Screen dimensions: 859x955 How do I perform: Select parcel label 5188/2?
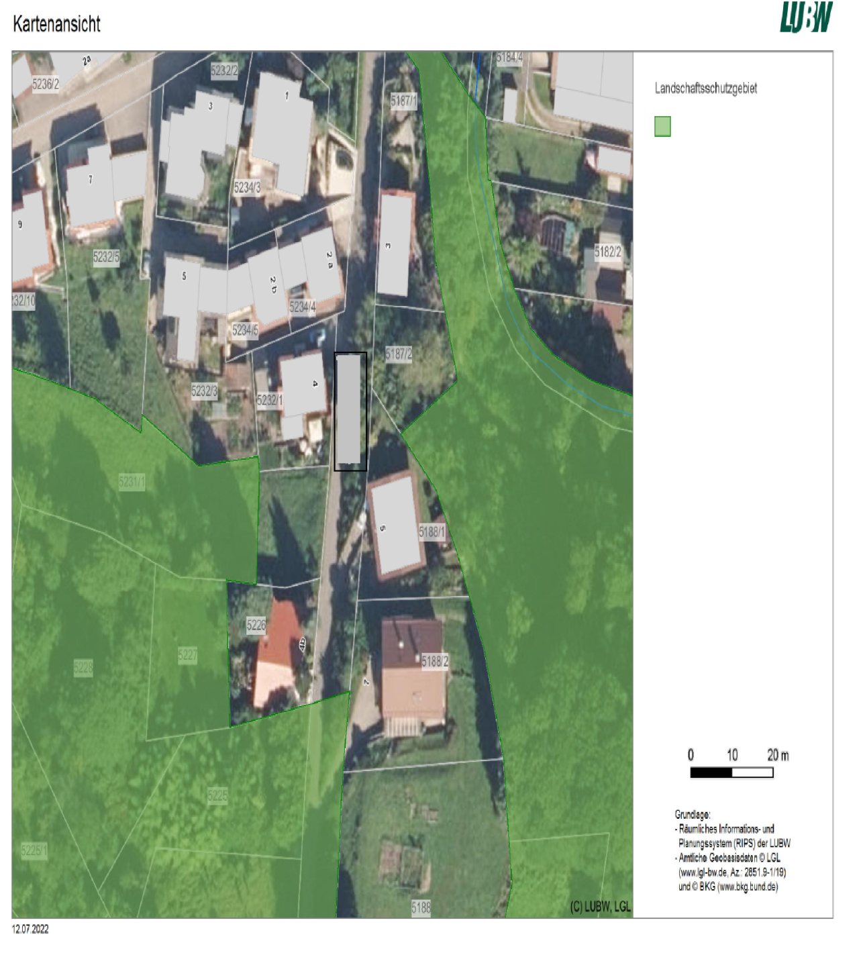(435, 661)
